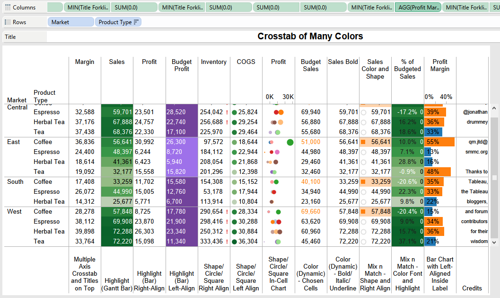Select the orange square in East Coffee's Sales Color and Shape cell

tap(363, 142)
